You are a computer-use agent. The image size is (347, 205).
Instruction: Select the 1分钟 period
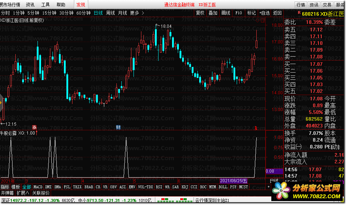(x=19, y=13)
